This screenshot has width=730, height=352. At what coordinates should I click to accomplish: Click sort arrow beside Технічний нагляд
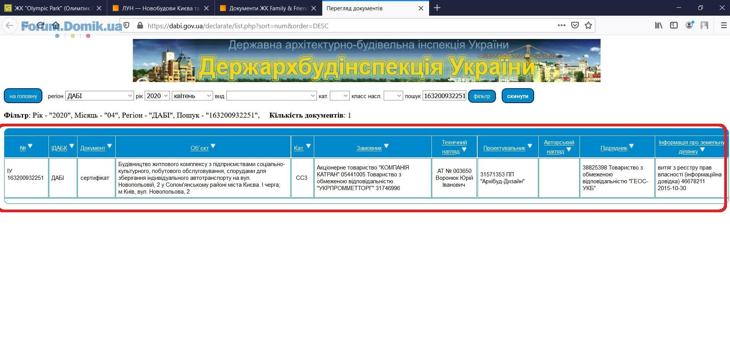[464, 150]
